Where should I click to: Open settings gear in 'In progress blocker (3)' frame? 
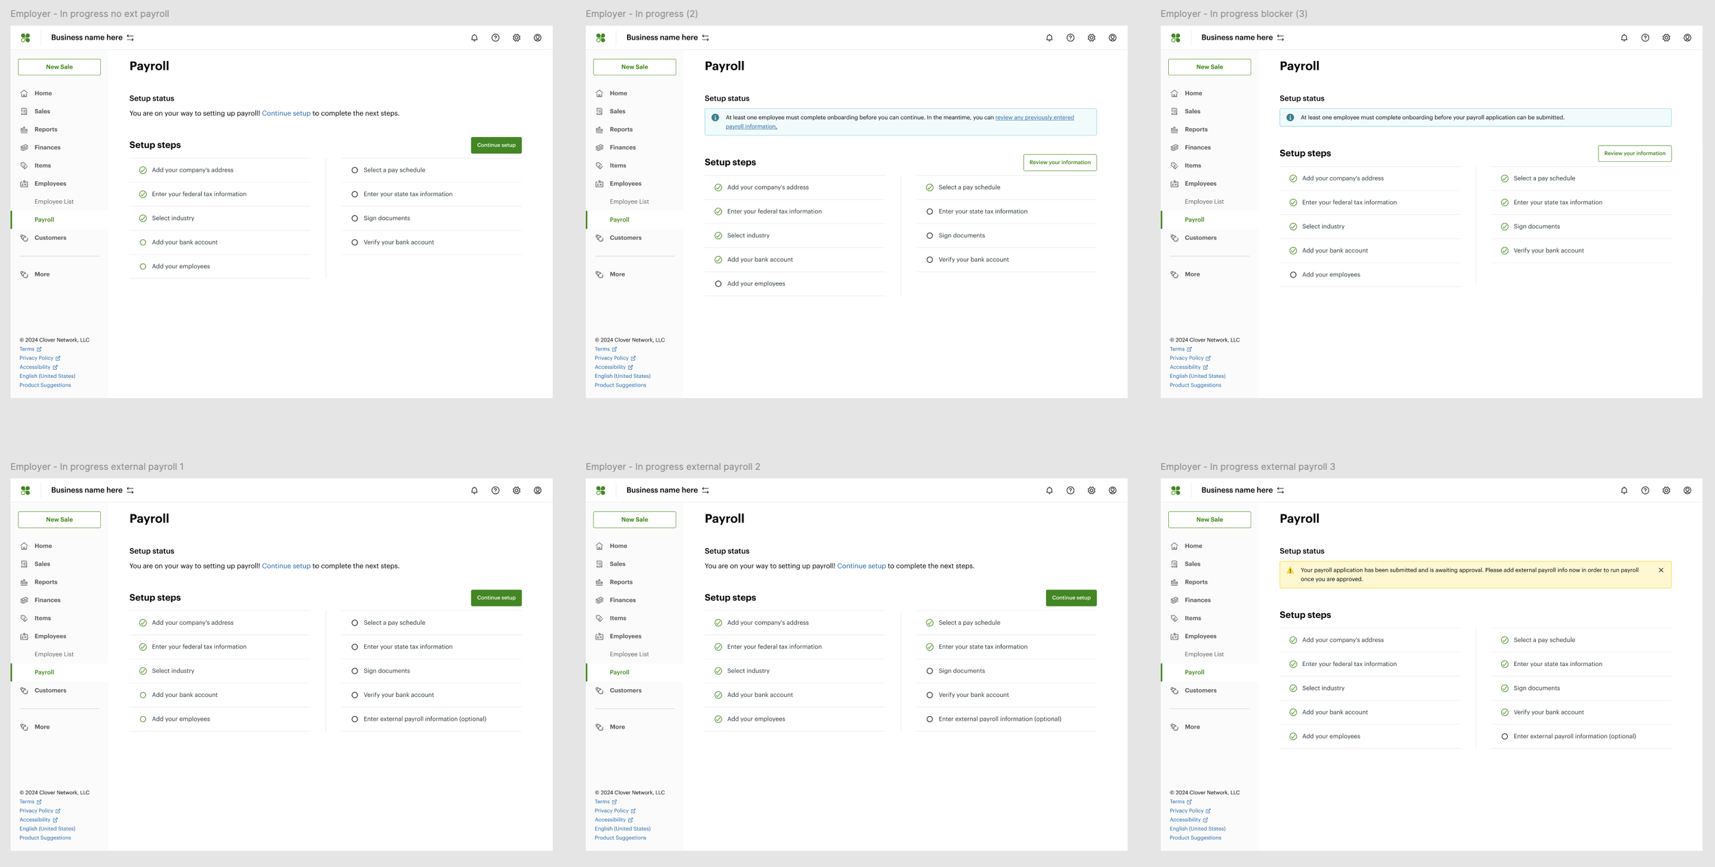1666,38
